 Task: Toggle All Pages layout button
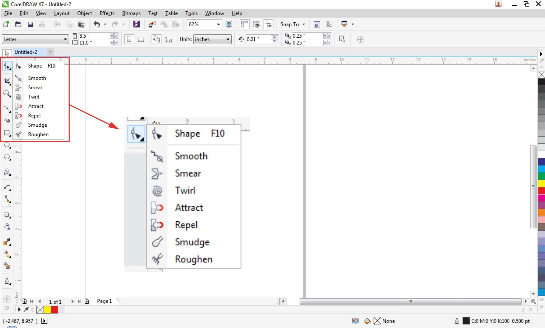click(x=156, y=39)
